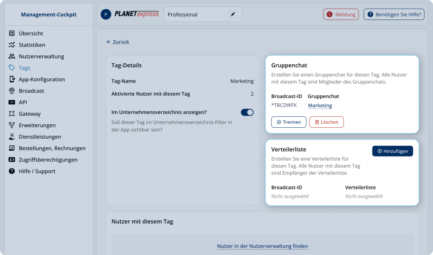Click the Zugriffsberechtigungen ID card icon
The width and height of the screenshot is (433, 255).
[11, 160]
